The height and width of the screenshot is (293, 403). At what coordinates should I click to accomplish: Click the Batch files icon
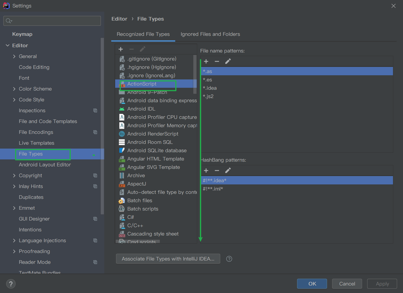[x=122, y=201]
